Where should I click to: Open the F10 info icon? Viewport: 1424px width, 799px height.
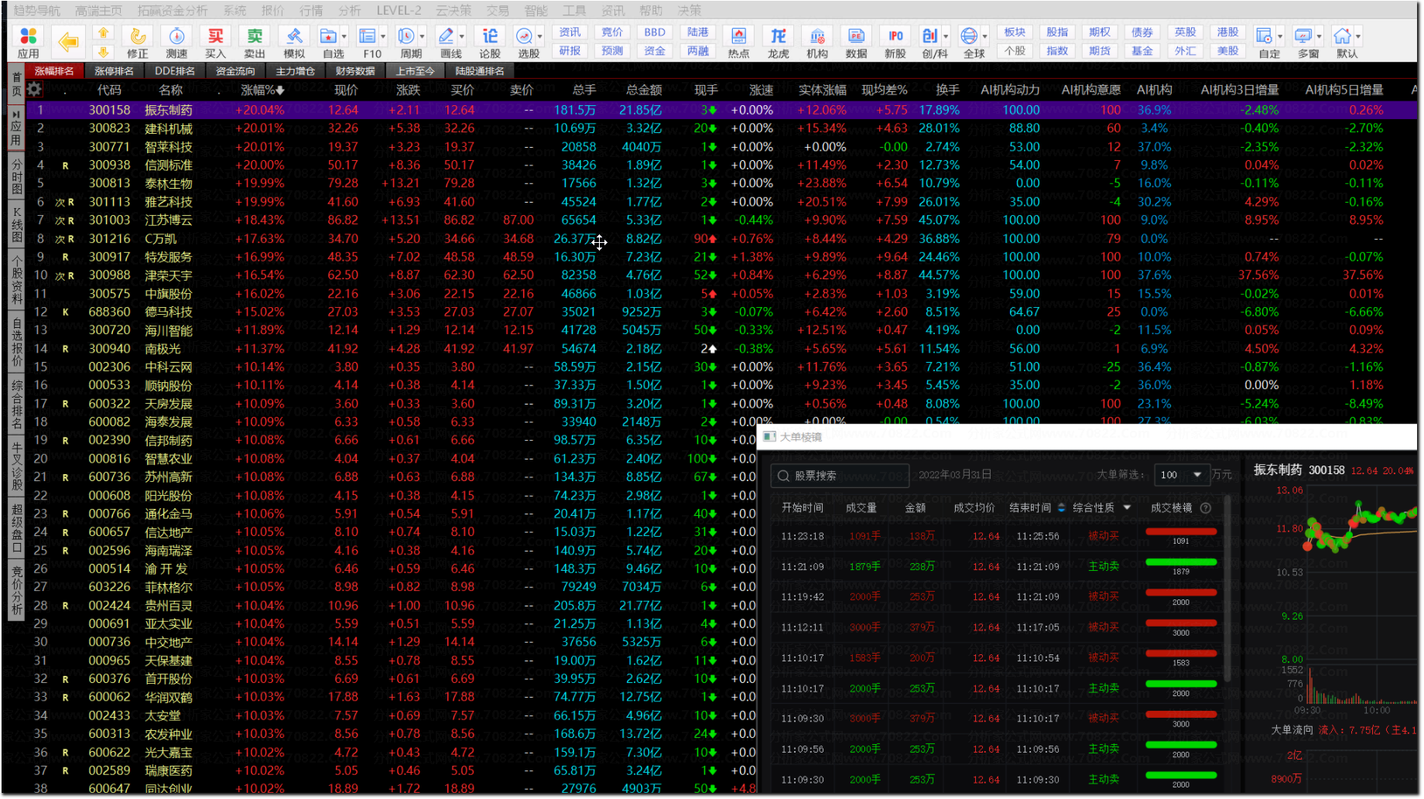tap(368, 42)
